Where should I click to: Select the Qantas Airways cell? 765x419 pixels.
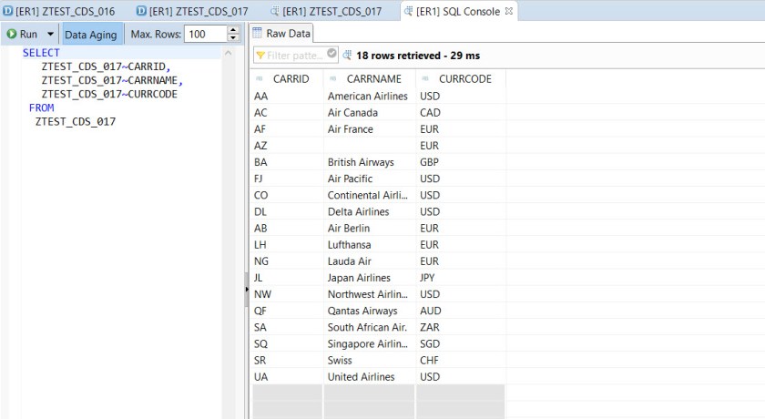coord(370,311)
